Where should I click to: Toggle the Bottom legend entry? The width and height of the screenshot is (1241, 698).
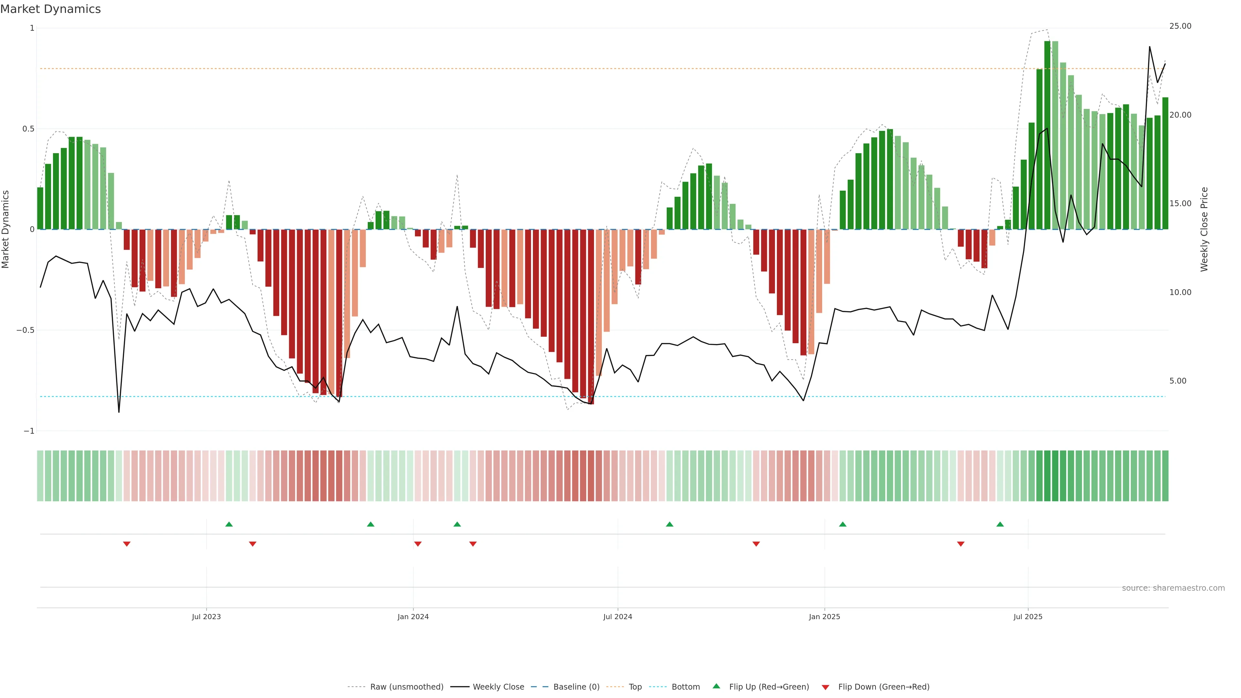pos(685,687)
